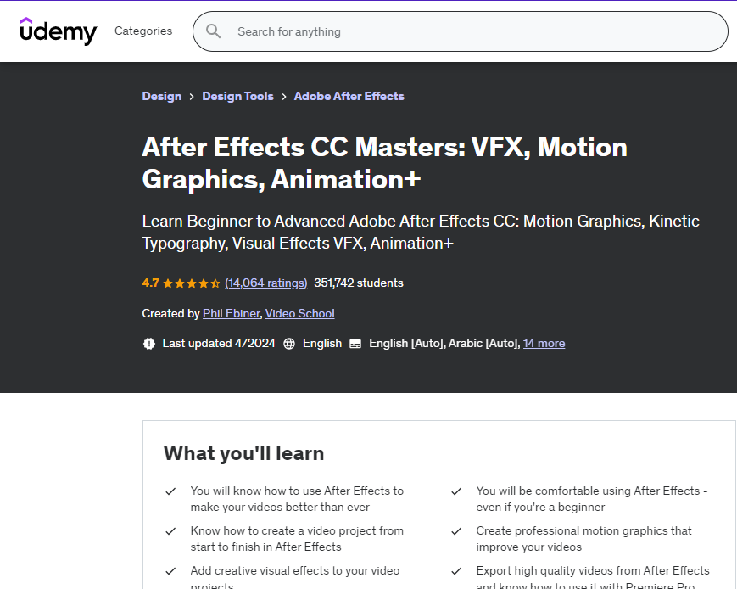Click the checkmark beside first learning point
The width and height of the screenshot is (737, 589).
coord(170,491)
